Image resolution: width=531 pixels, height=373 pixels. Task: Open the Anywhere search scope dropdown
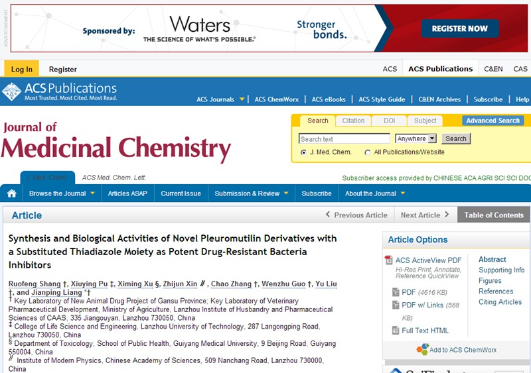coord(416,138)
